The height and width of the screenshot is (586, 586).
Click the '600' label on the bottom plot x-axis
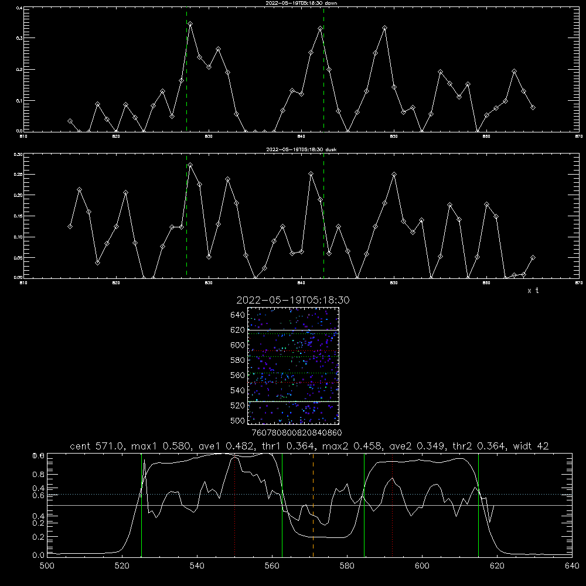coord(423,566)
